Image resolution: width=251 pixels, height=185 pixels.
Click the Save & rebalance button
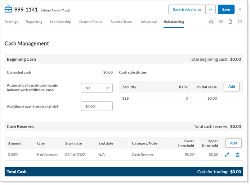click(x=187, y=9)
